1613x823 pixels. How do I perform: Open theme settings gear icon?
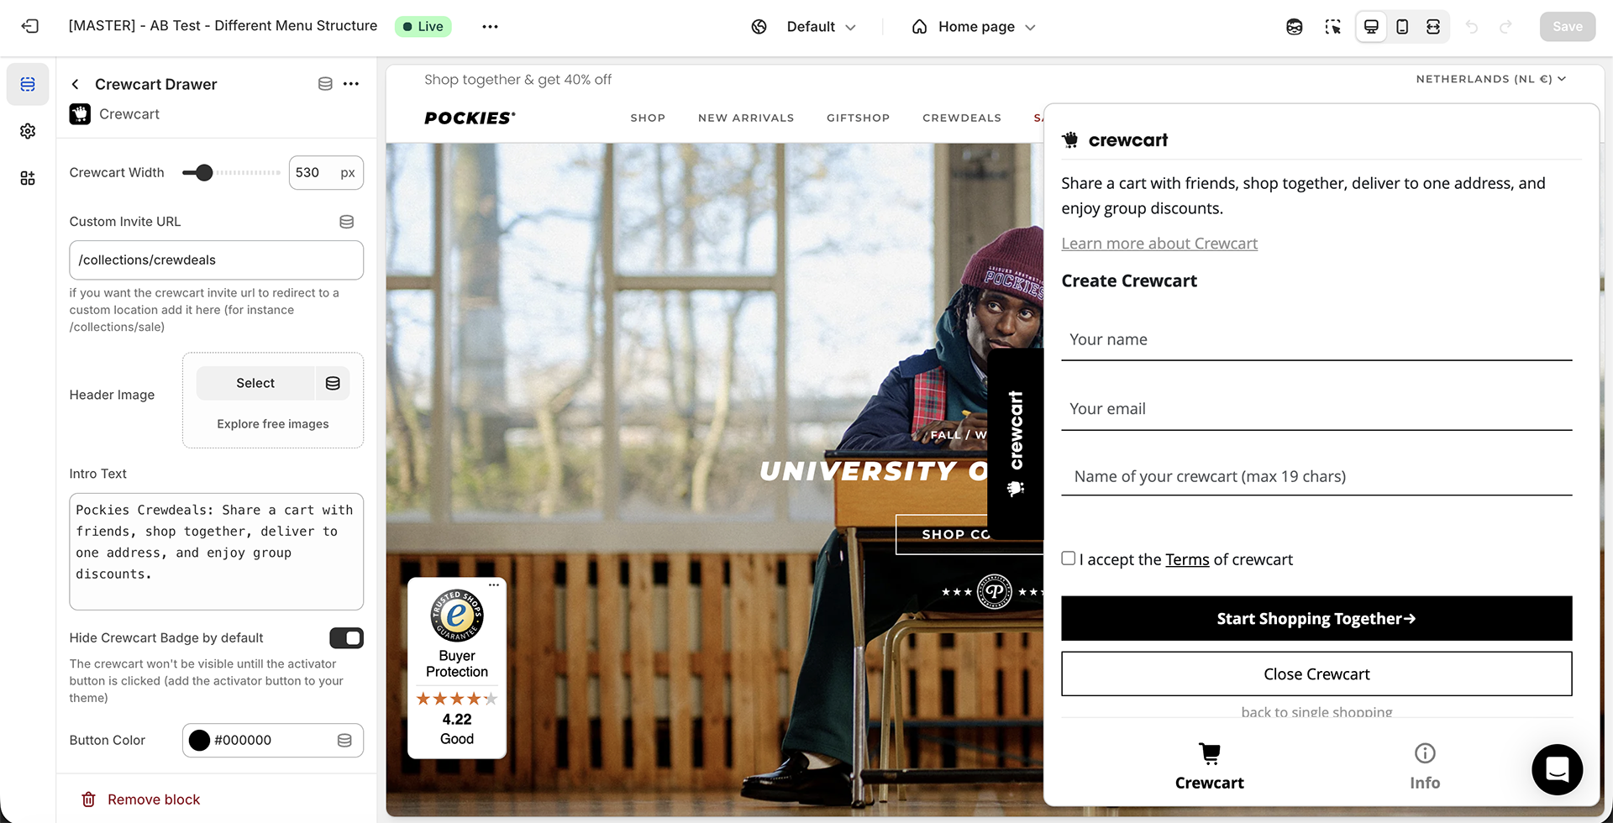click(x=28, y=131)
